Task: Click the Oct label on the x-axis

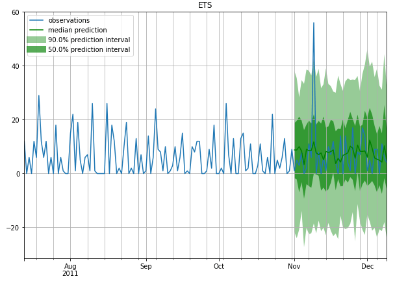Action: coord(219,267)
